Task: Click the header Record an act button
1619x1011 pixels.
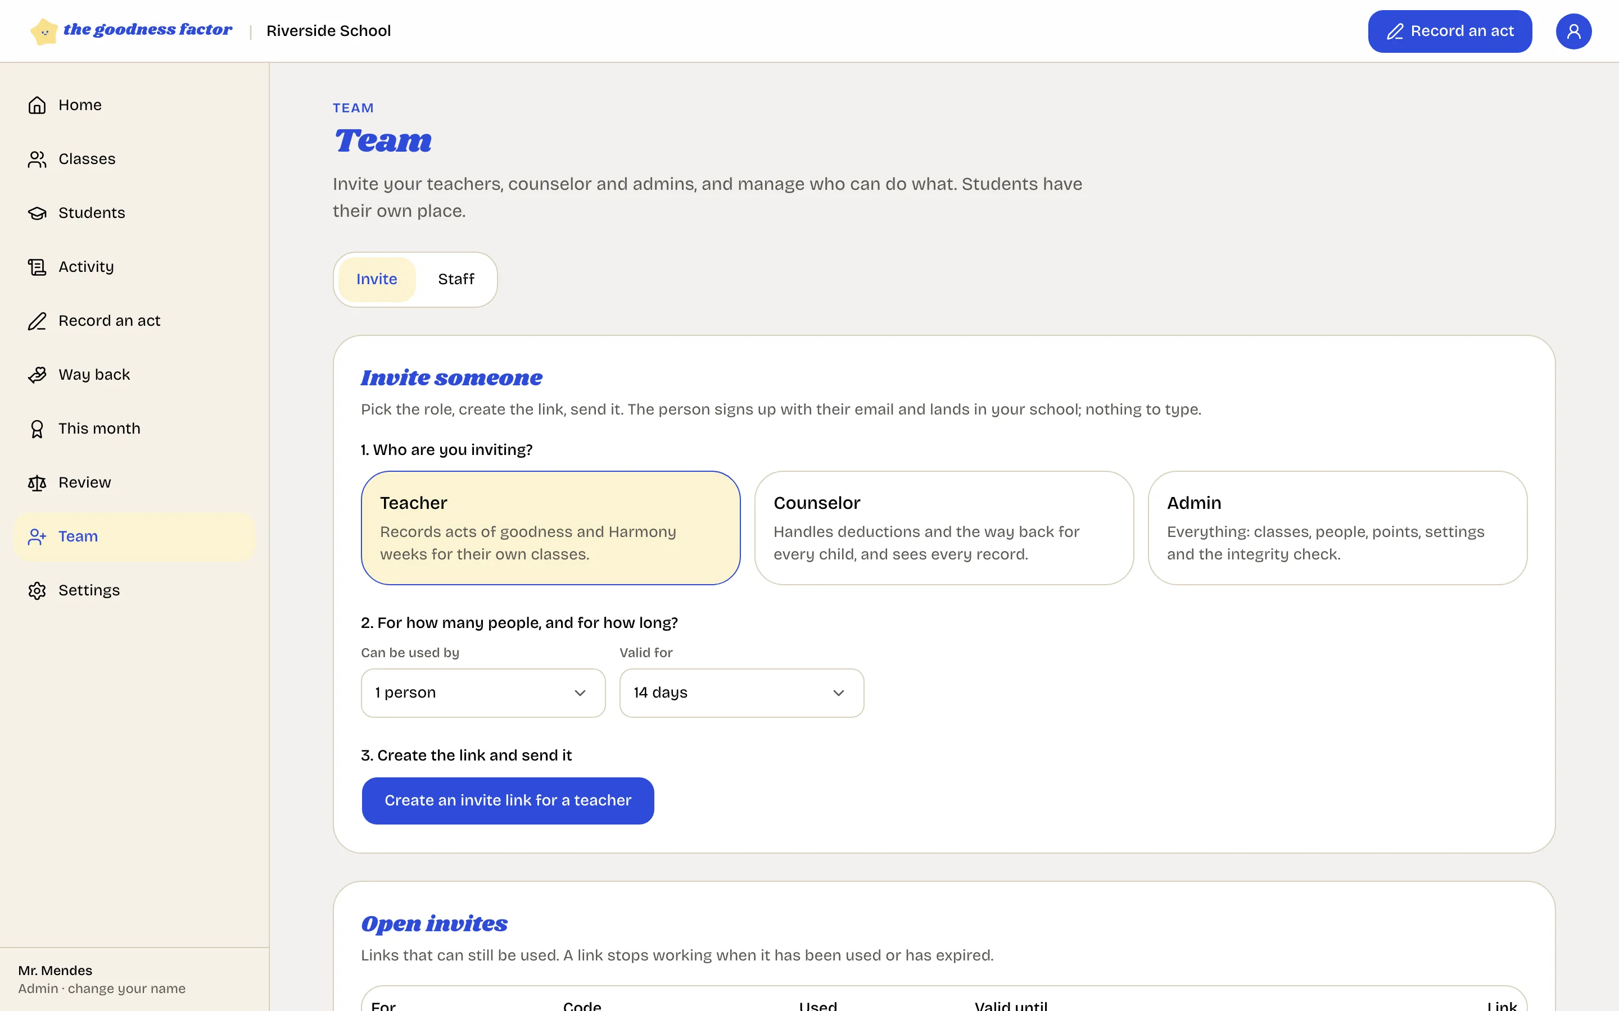Action: 1450,31
